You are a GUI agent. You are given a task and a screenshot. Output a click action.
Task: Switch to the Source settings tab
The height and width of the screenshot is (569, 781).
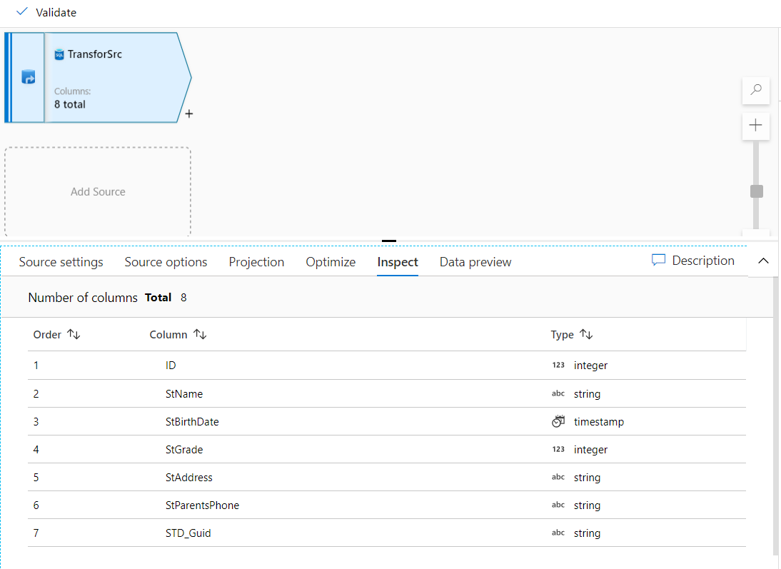click(x=61, y=262)
